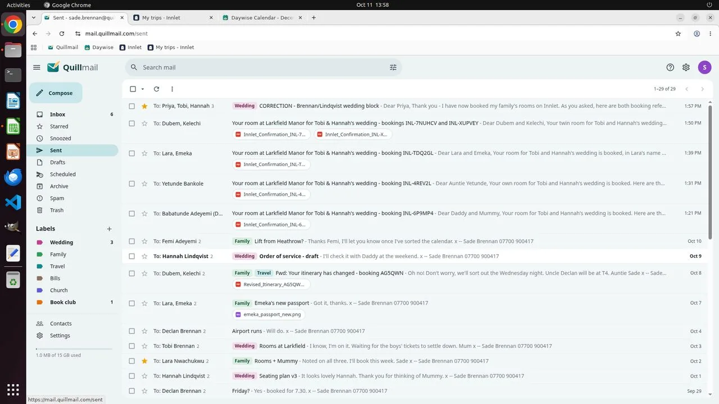
Task: Open the Wedding label
Action: [73, 242]
